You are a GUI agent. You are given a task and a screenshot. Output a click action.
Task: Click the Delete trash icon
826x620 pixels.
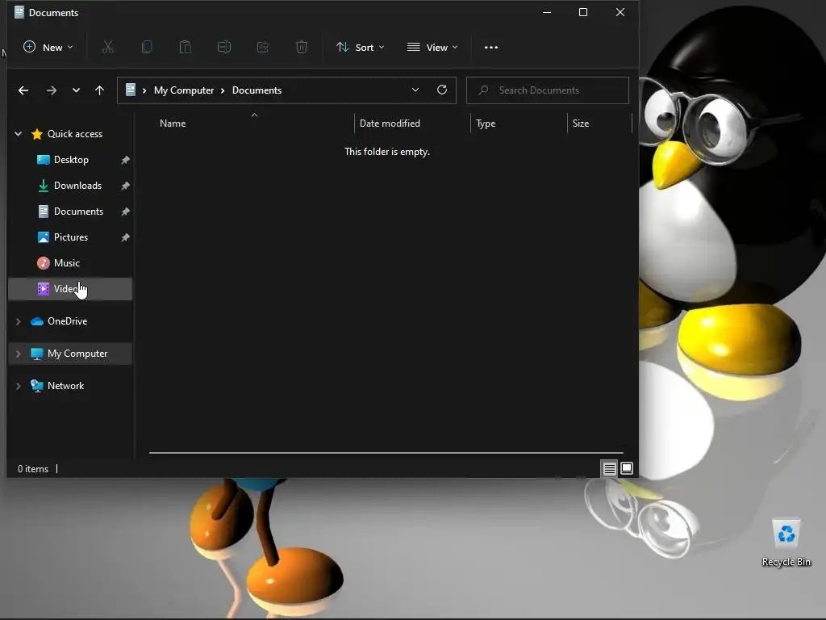[x=302, y=48]
